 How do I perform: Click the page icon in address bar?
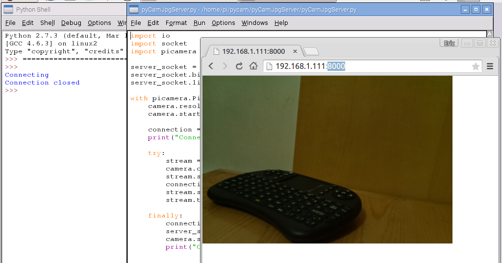(x=269, y=66)
